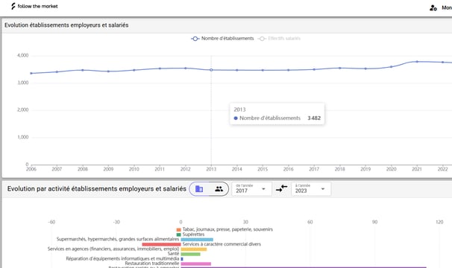Screen dimensions: 452x268
Task: Click the red Services à caractère commercial bar
Action: (x=161, y=244)
